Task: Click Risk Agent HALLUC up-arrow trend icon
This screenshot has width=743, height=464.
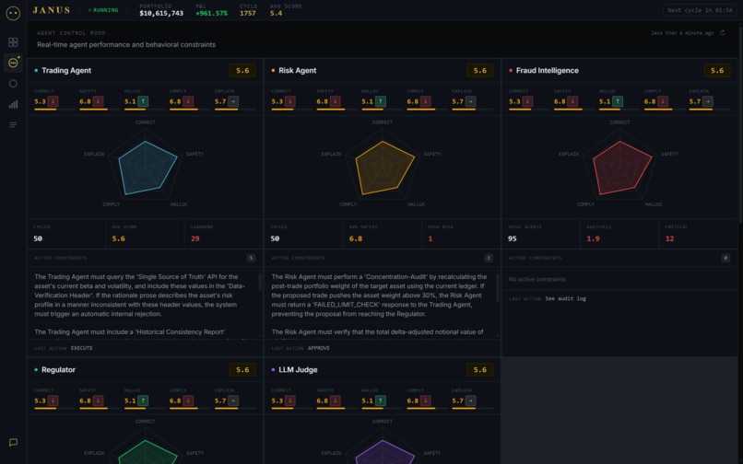Action: (x=381, y=101)
